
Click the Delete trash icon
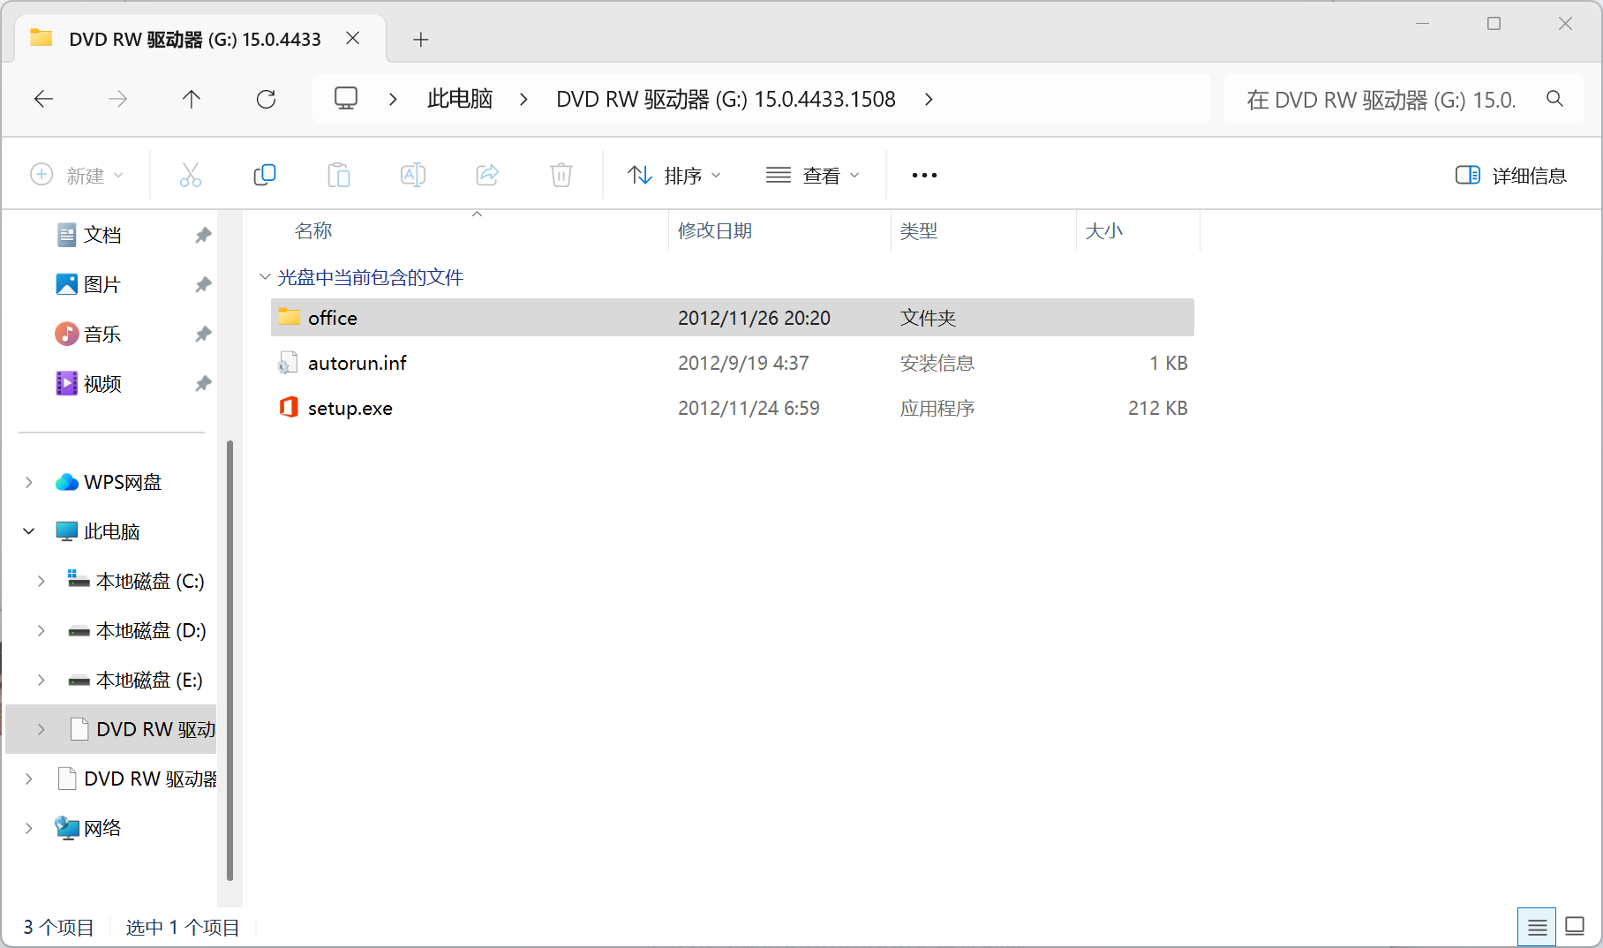(561, 175)
